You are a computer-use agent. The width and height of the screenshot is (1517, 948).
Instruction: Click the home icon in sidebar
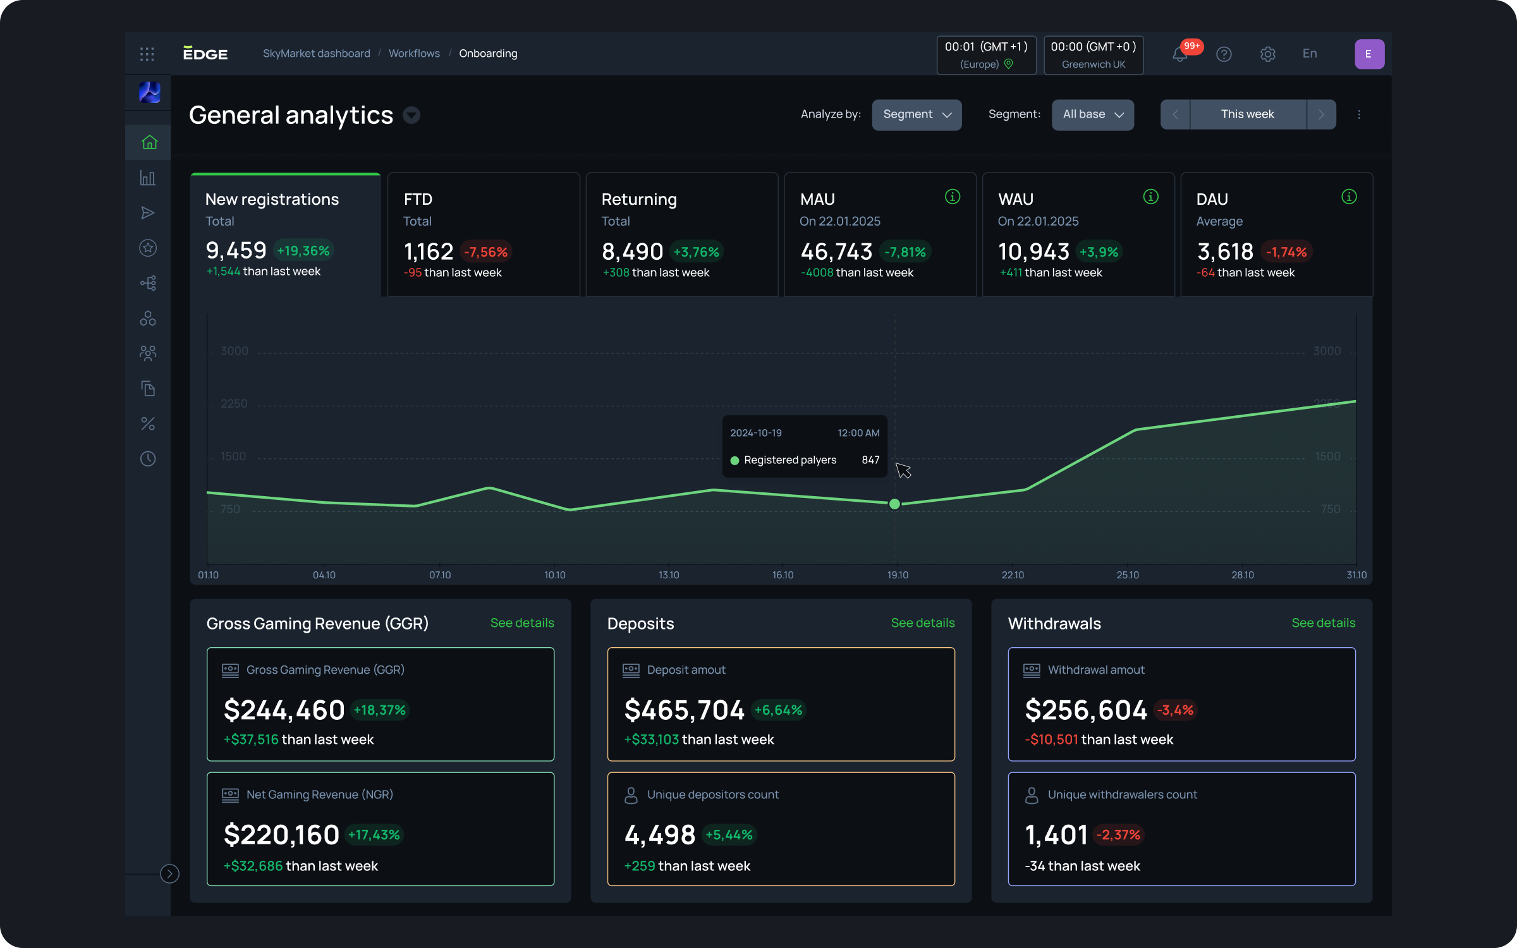pyautogui.click(x=149, y=142)
